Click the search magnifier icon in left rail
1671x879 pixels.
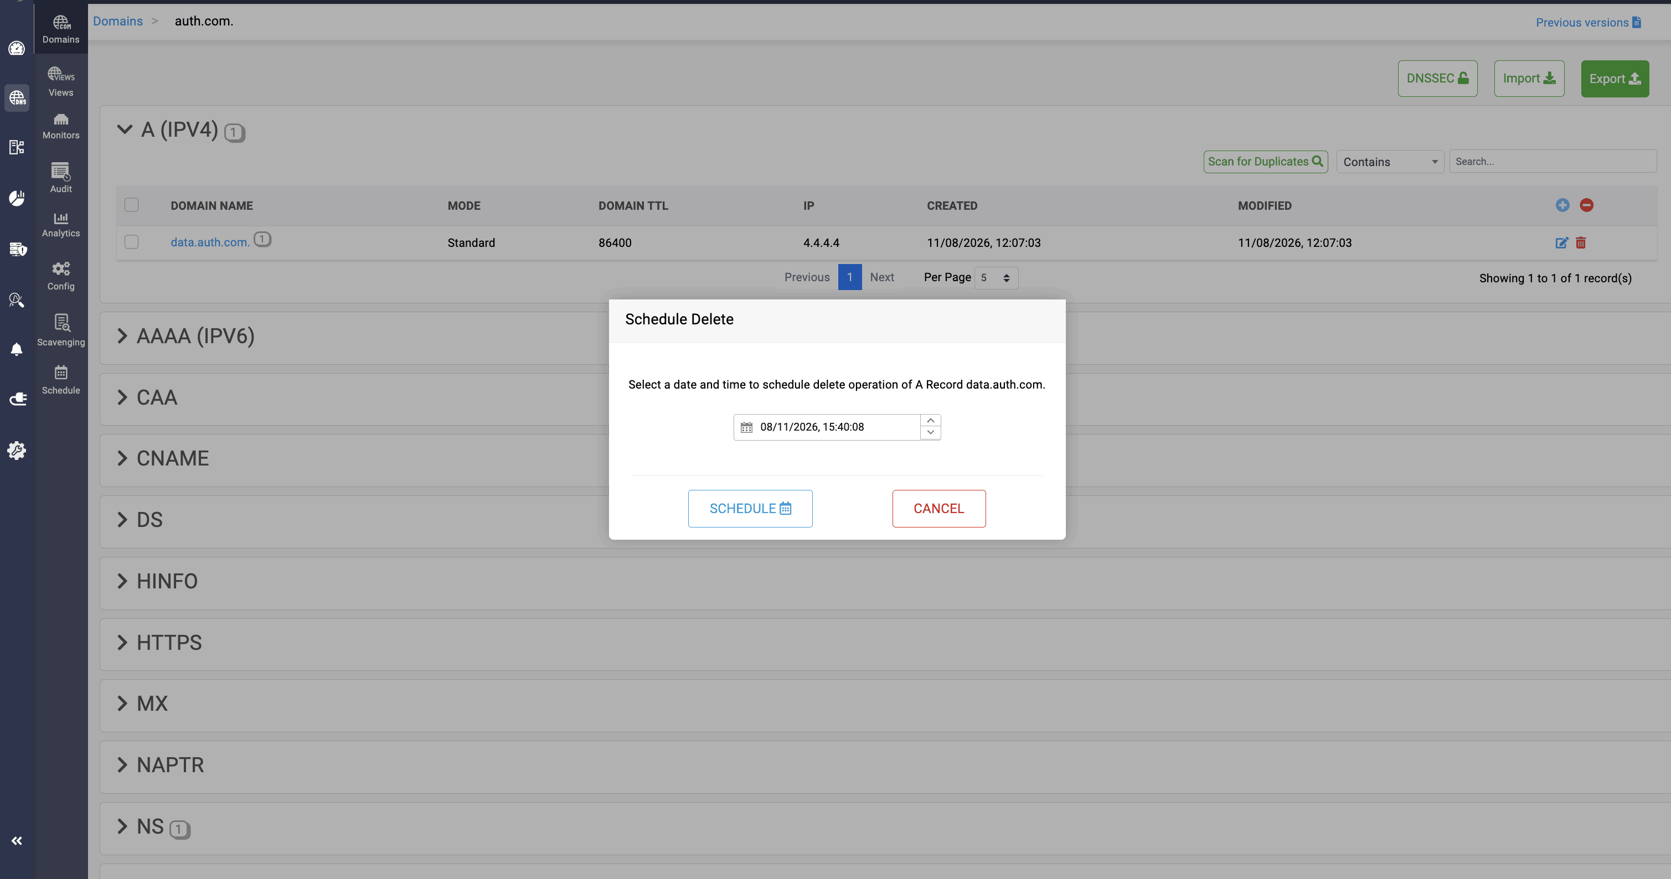pyautogui.click(x=17, y=299)
